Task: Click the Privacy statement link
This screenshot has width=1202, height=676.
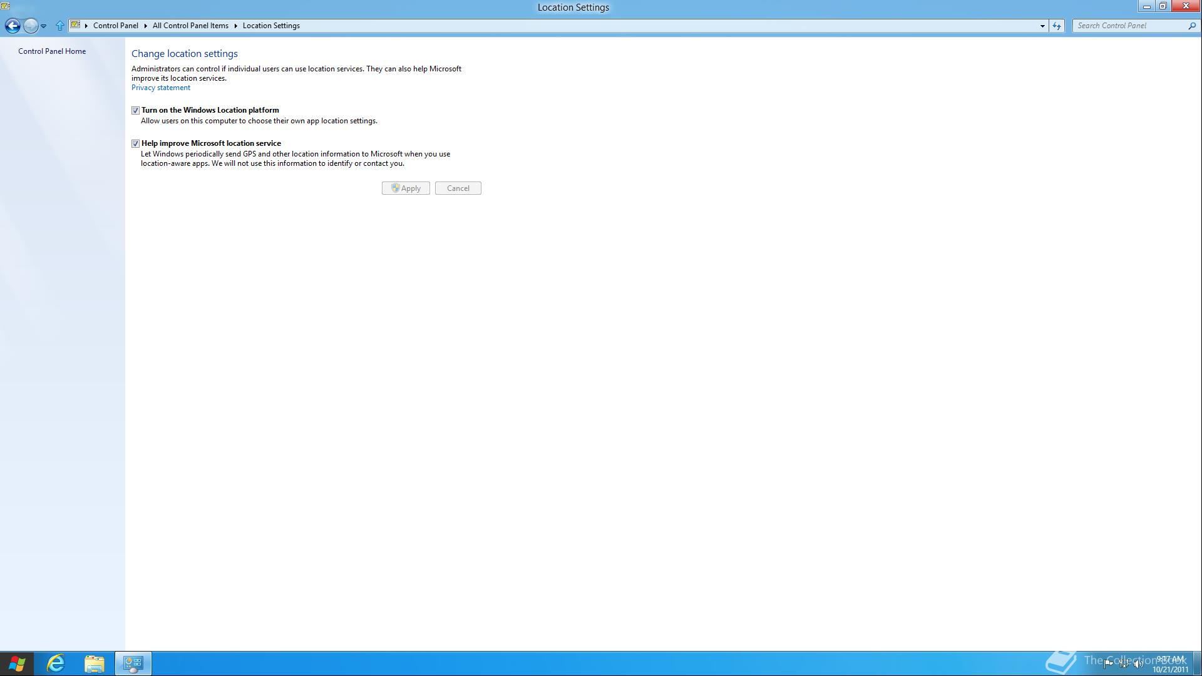Action: pyautogui.click(x=160, y=87)
